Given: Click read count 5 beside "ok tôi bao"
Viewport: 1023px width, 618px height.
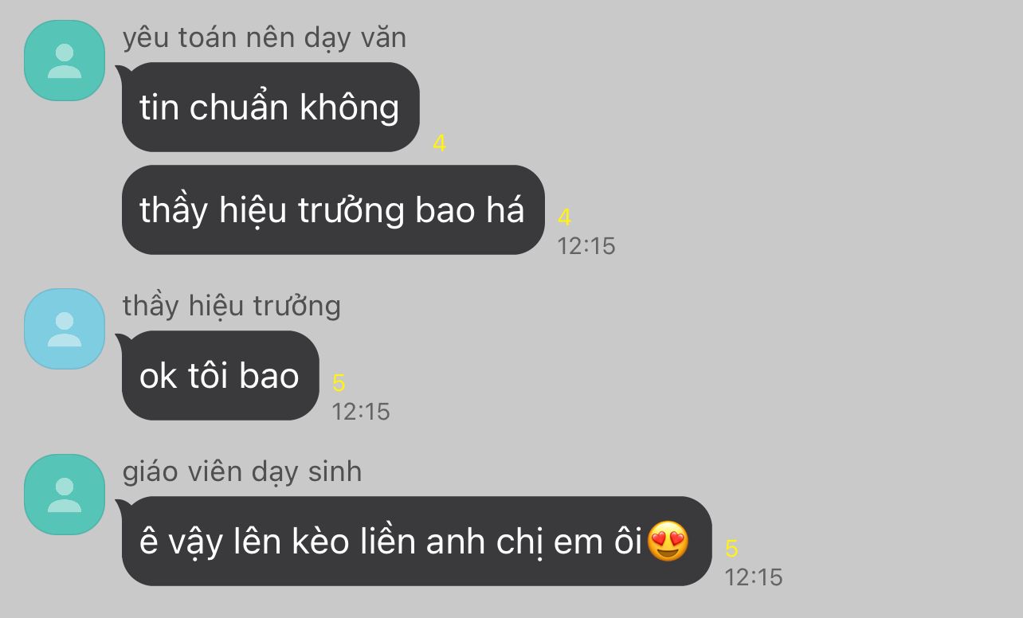Looking at the screenshot, I should click(339, 383).
